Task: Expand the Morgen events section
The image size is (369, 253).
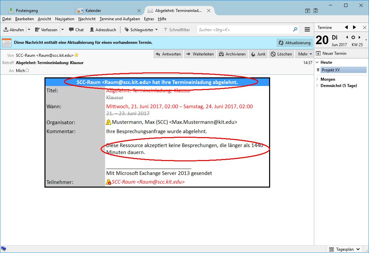Action: tap(318, 79)
